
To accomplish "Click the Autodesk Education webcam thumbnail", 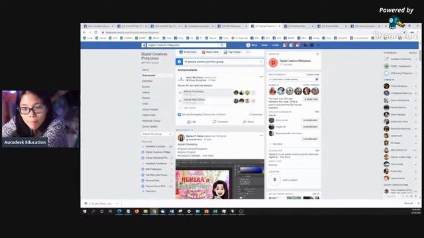I will [40, 119].
